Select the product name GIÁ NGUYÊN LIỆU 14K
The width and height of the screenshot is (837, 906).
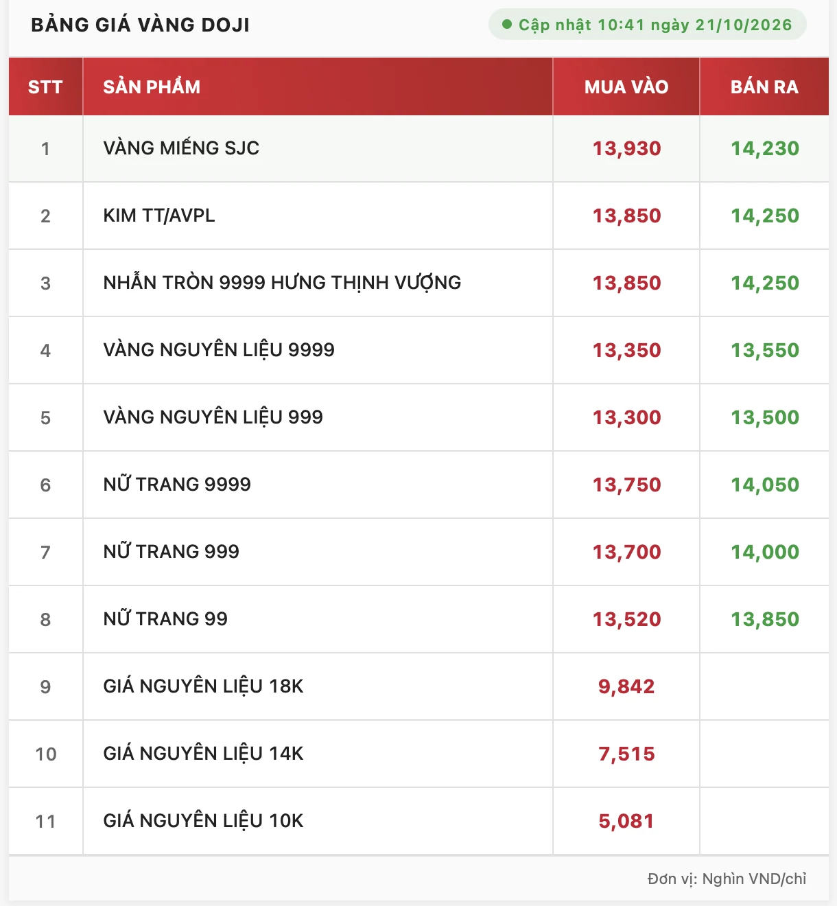pos(203,754)
